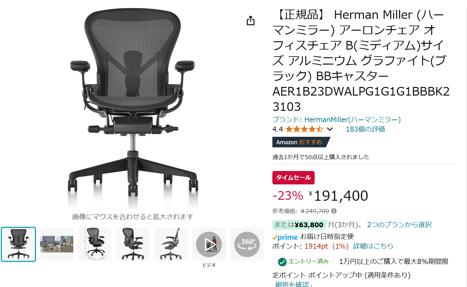Click the 細則を確認 link
The image size is (467, 287).
[x=294, y=284]
